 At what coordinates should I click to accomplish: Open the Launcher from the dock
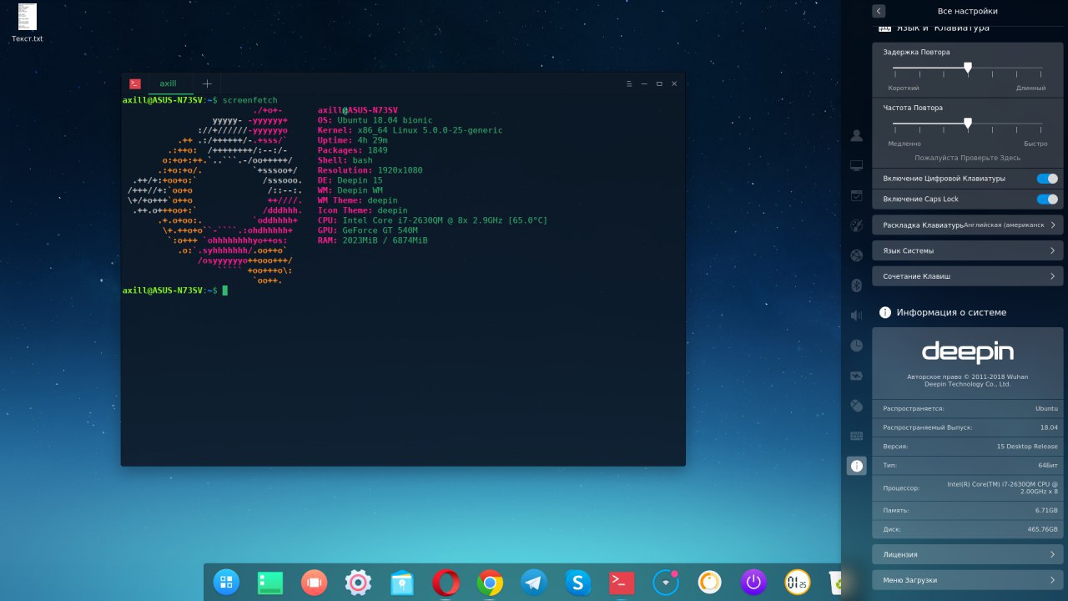(x=226, y=582)
